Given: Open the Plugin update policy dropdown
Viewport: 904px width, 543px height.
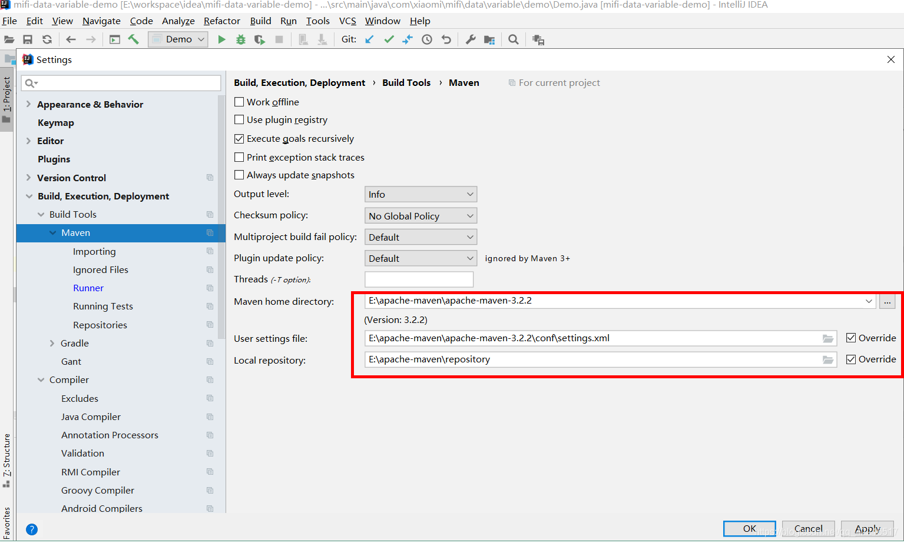Looking at the screenshot, I should pyautogui.click(x=420, y=258).
